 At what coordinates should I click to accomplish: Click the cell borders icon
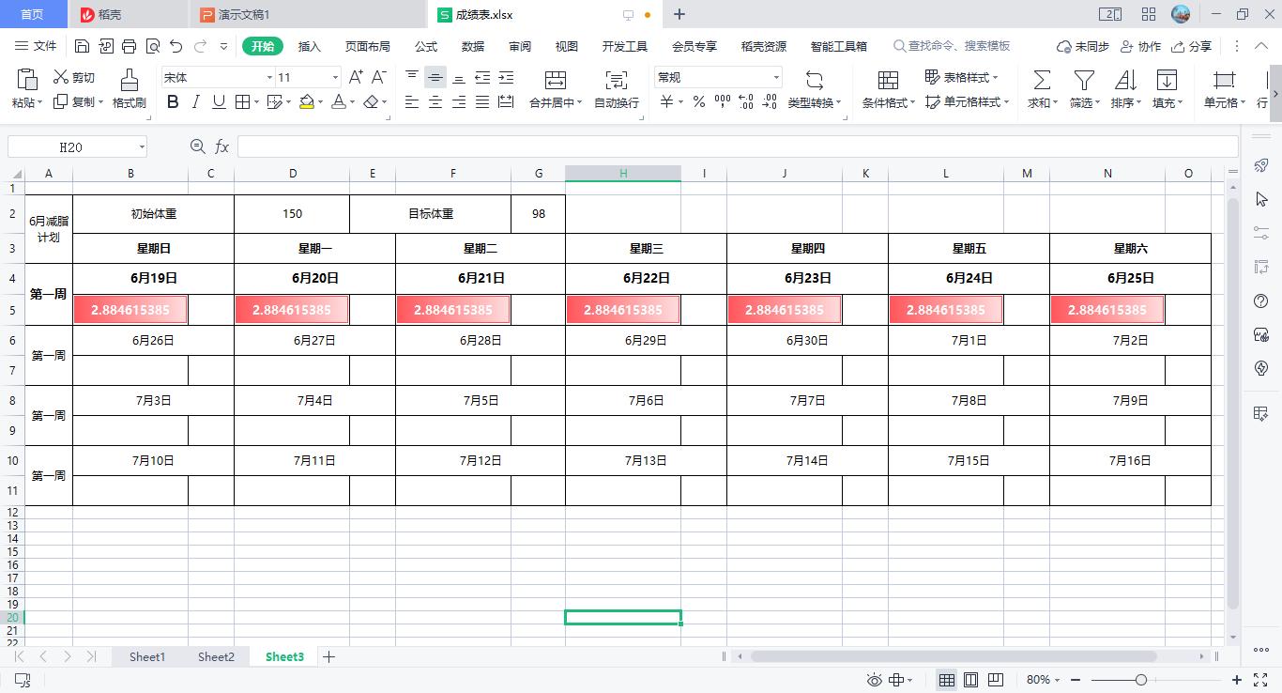click(x=242, y=102)
